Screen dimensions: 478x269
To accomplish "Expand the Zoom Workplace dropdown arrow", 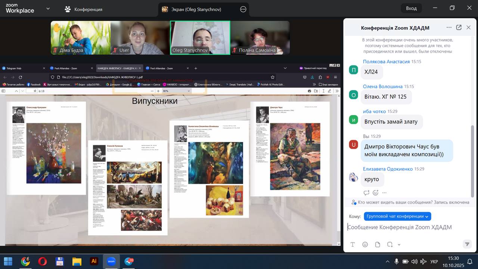I will 48,9.
